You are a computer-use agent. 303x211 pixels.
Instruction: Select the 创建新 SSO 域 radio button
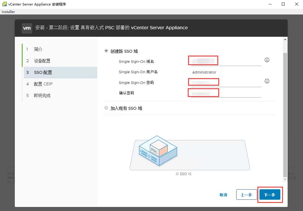coord(106,51)
